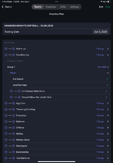Decrease minutes for Continuous Relay Runs drill
113x163 pixels.
click(x=11, y=91)
